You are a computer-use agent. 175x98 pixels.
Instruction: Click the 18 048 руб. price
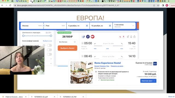150,74
